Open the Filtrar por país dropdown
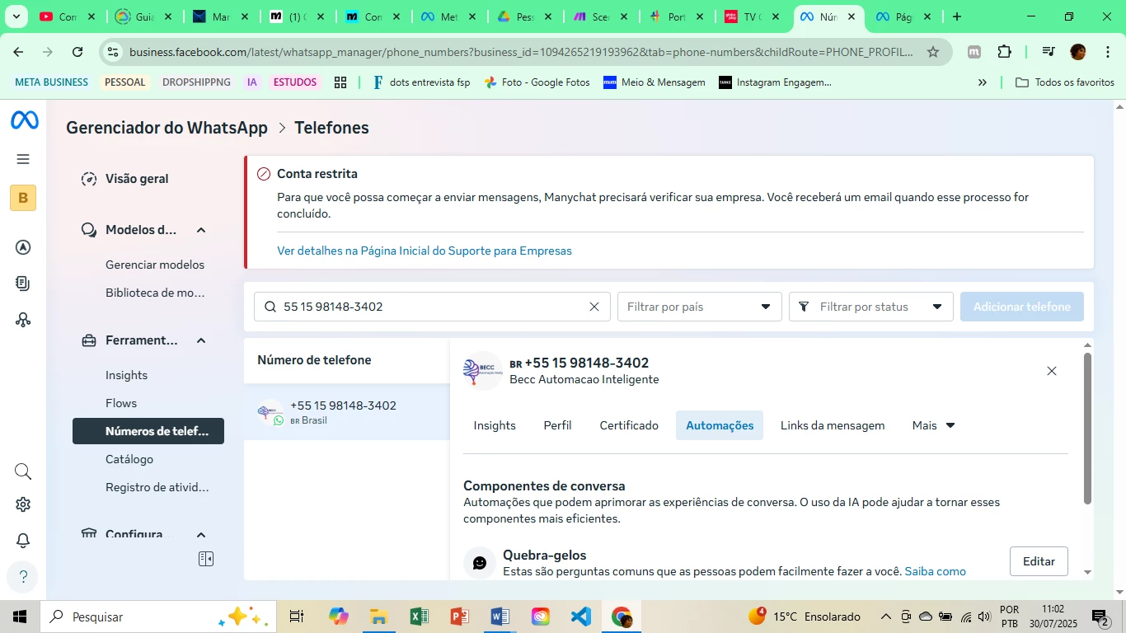Screen dimensions: 1126x633 pyautogui.click(x=699, y=307)
